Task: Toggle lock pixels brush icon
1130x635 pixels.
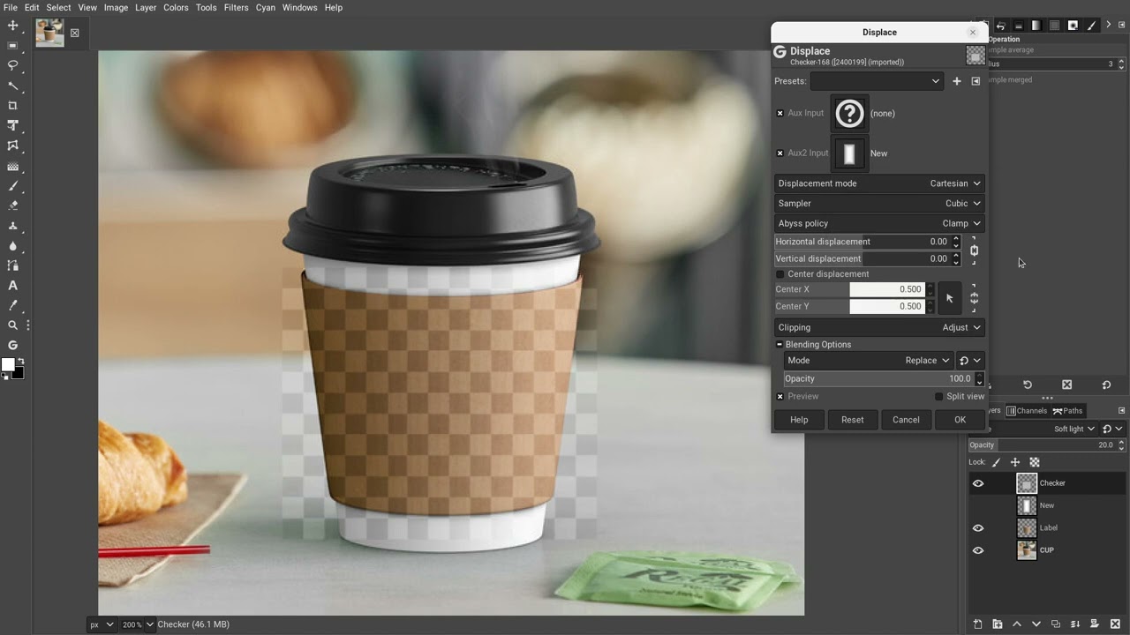Action: pyautogui.click(x=997, y=462)
